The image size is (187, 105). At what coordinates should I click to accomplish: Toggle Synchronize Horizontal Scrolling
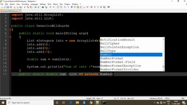[x=61, y=7]
